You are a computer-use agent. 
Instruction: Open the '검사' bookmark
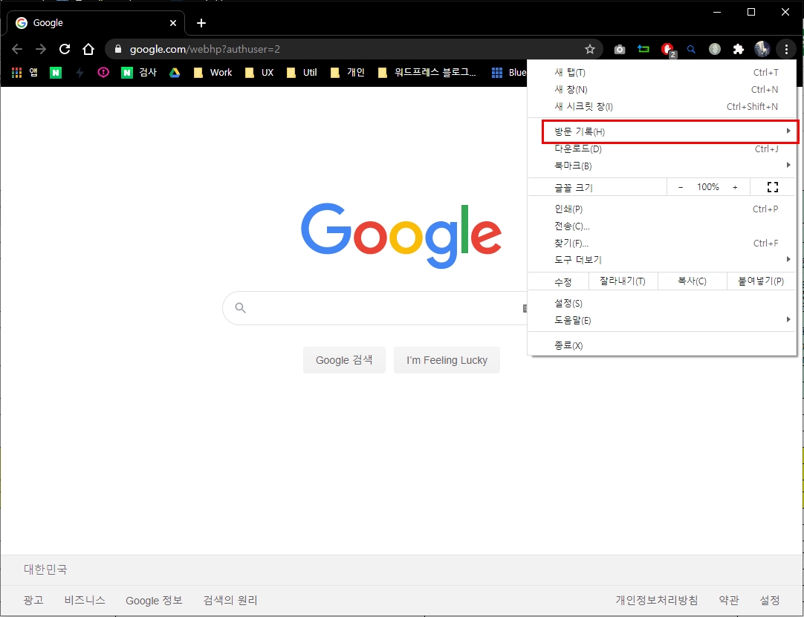[139, 72]
